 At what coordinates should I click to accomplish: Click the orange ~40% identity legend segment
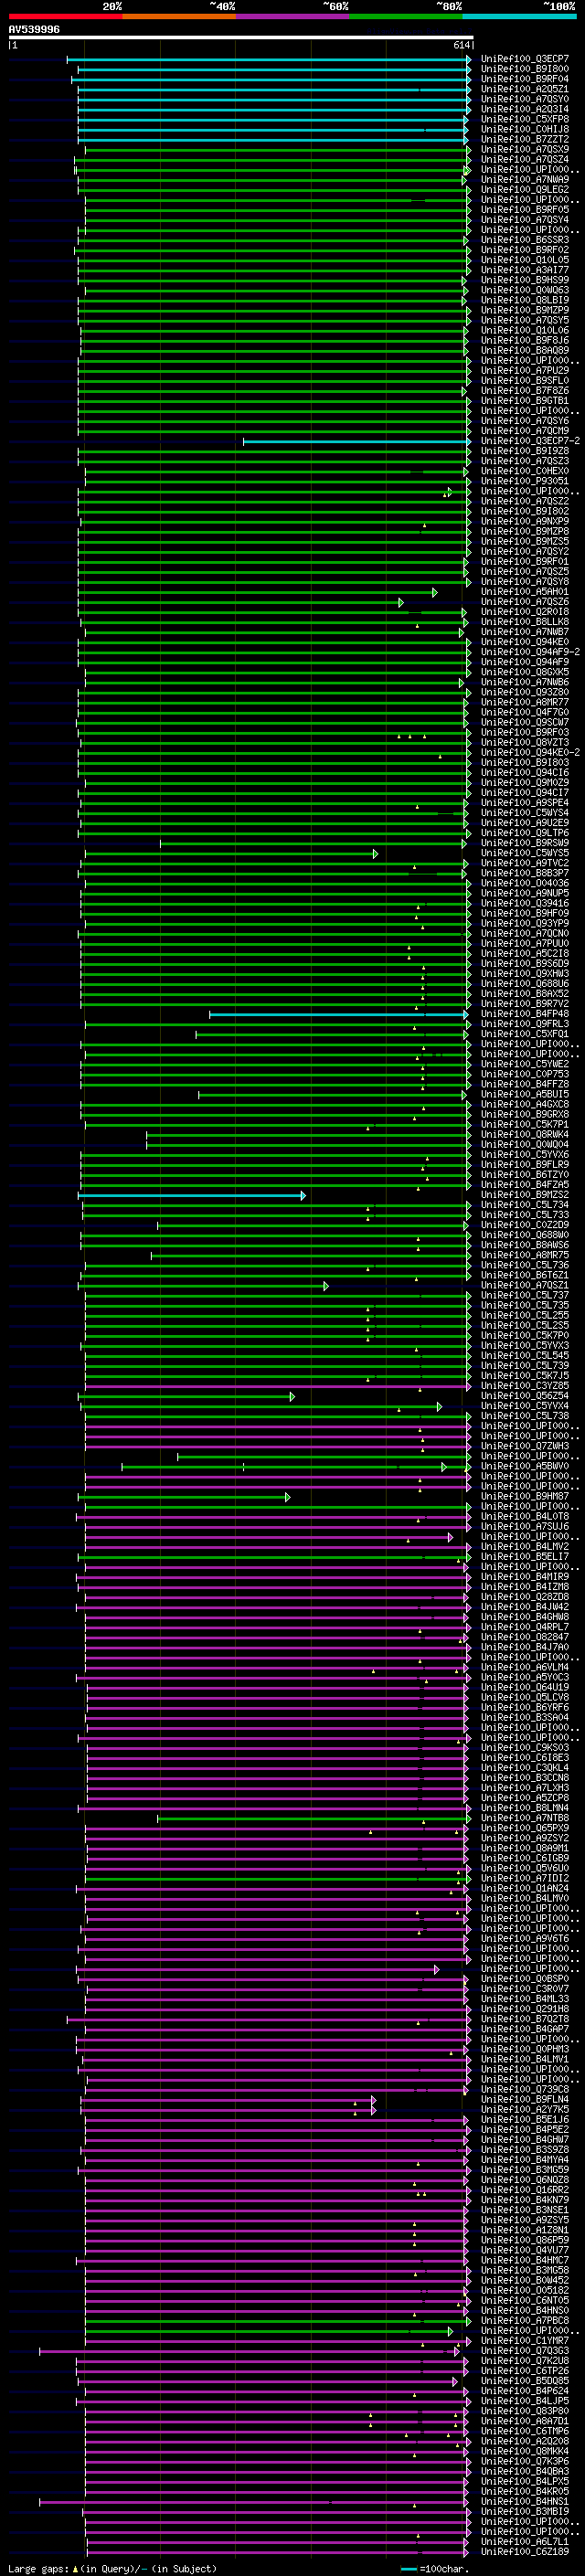pos(179,17)
